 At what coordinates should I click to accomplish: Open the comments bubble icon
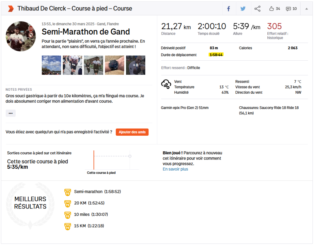(x=288, y=9)
